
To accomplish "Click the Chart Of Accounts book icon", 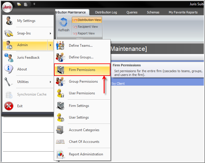I will [60, 142].
